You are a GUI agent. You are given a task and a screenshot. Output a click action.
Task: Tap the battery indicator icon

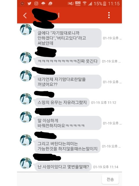(x=105, y=3)
